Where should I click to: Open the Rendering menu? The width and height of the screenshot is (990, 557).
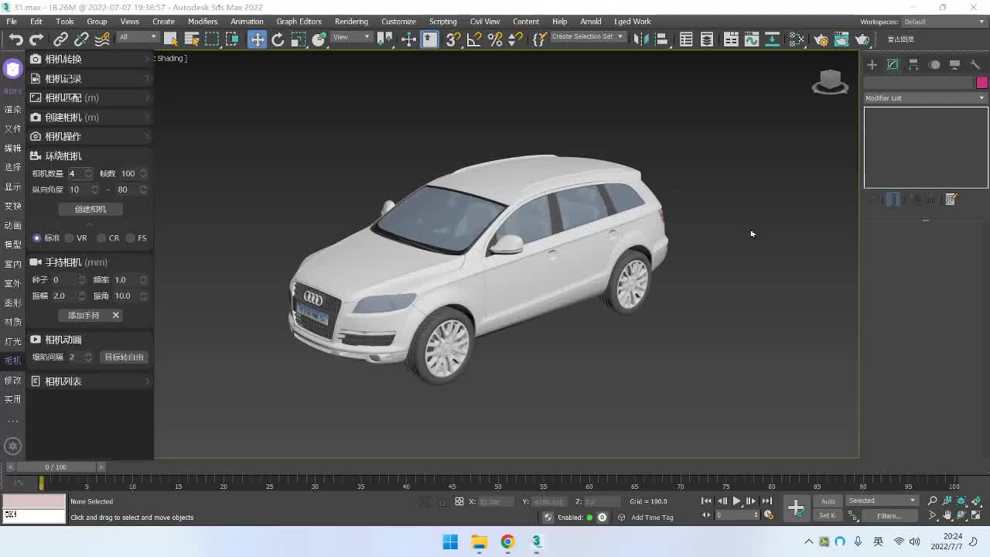tap(351, 22)
